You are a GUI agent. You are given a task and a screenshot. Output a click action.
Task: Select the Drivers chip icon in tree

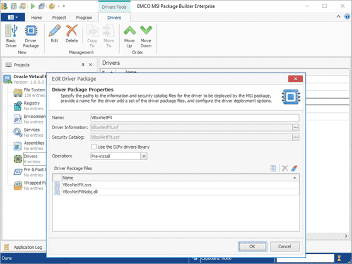[18, 159]
